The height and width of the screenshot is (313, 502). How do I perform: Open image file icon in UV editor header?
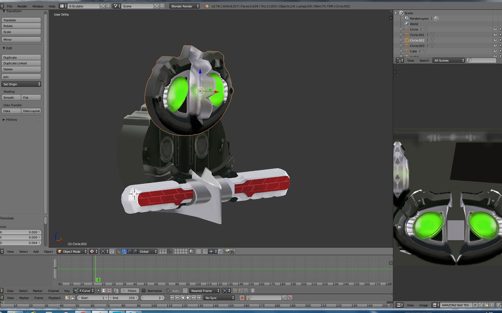tap(487, 305)
